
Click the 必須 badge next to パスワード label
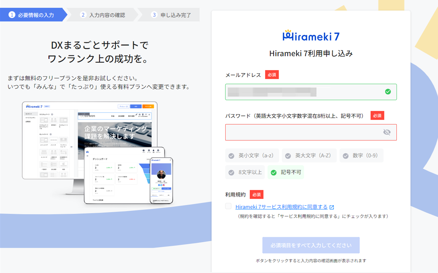coord(377,115)
